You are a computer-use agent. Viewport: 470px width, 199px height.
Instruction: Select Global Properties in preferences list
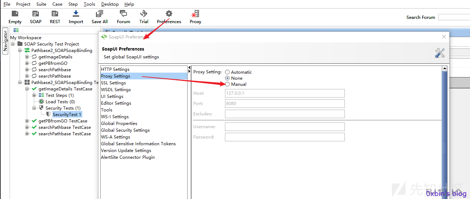pos(144,124)
